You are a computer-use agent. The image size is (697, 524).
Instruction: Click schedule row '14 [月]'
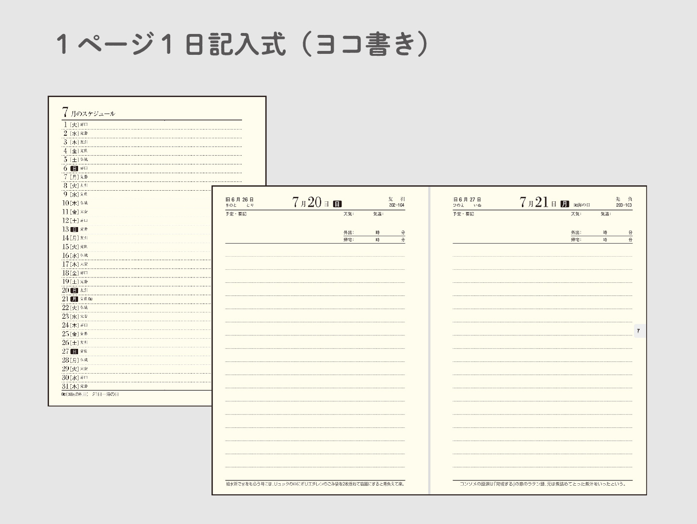pos(137,238)
